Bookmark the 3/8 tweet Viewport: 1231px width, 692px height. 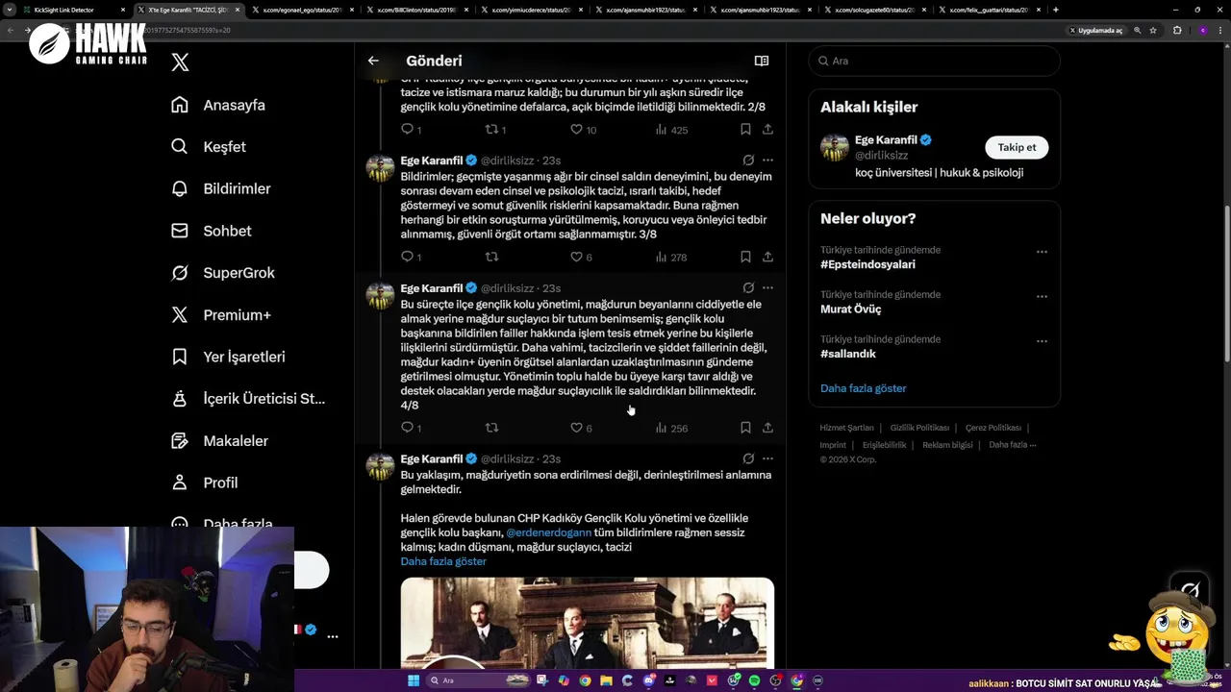point(745,257)
